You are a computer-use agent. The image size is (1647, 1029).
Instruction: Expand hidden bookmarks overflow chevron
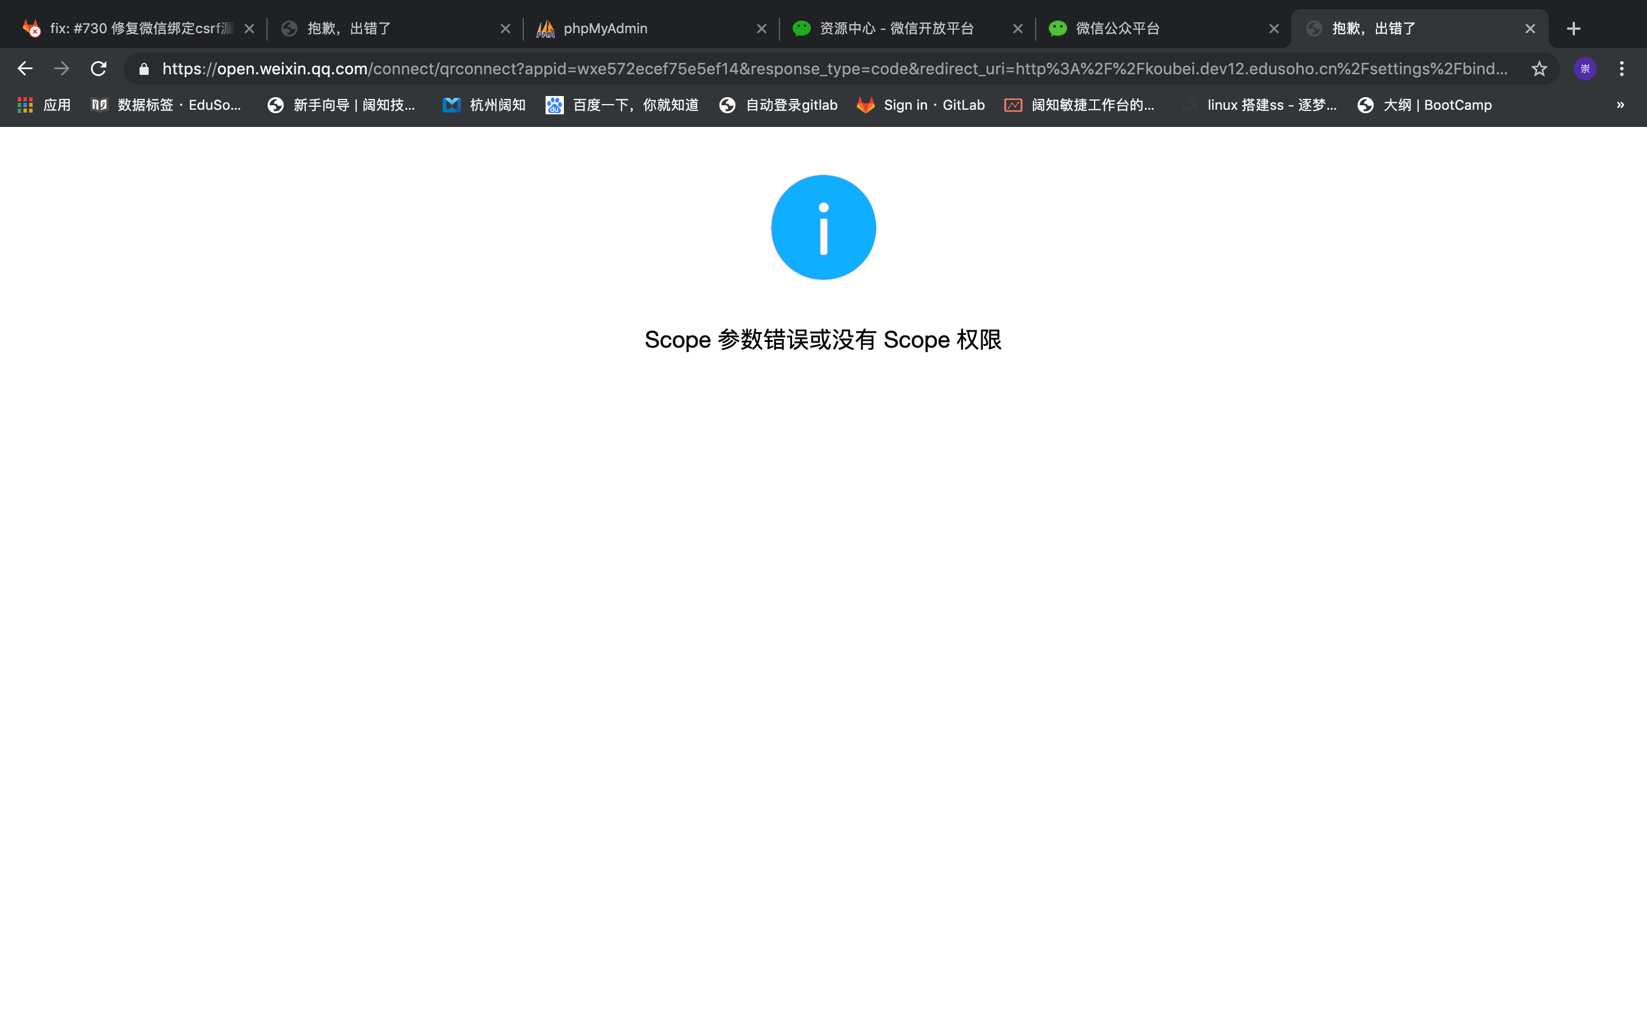click(x=1621, y=105)
